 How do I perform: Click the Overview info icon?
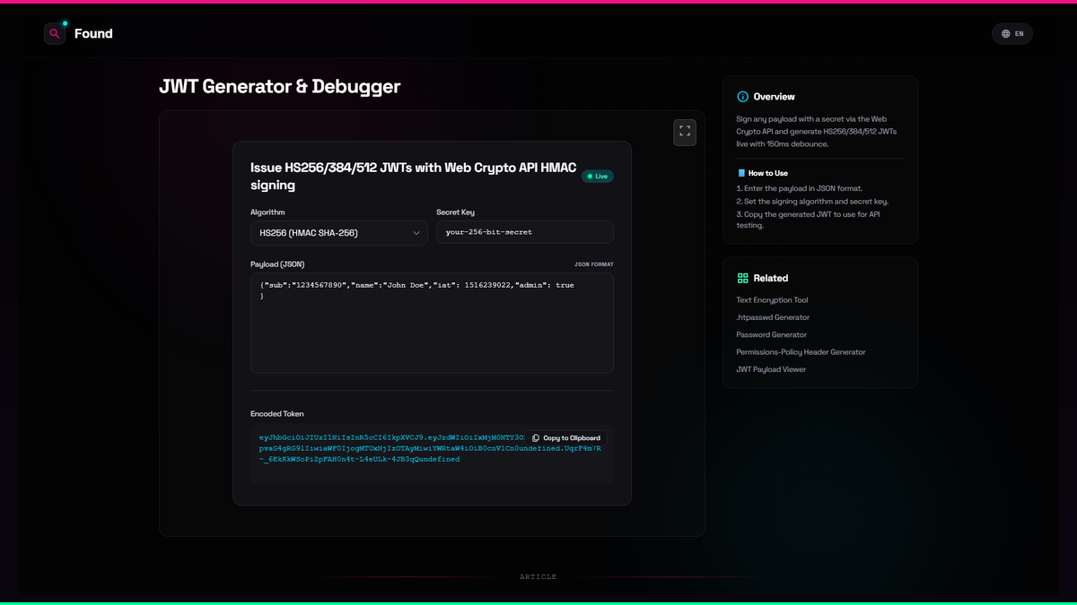(742, 97)
